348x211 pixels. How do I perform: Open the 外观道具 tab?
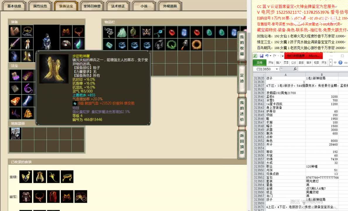click(170, 6)
